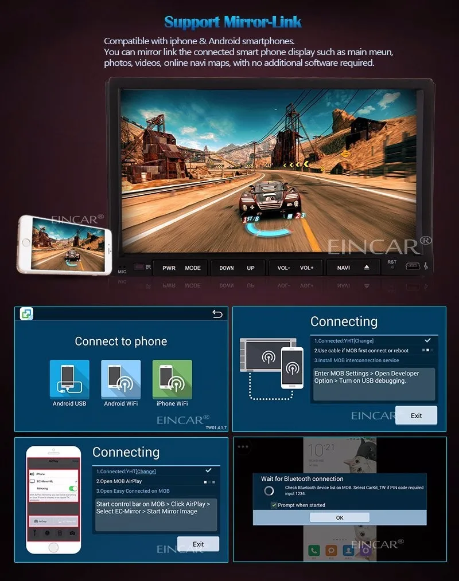Click the PWR button on the stereo
The image size is (459, 581).
169,268
